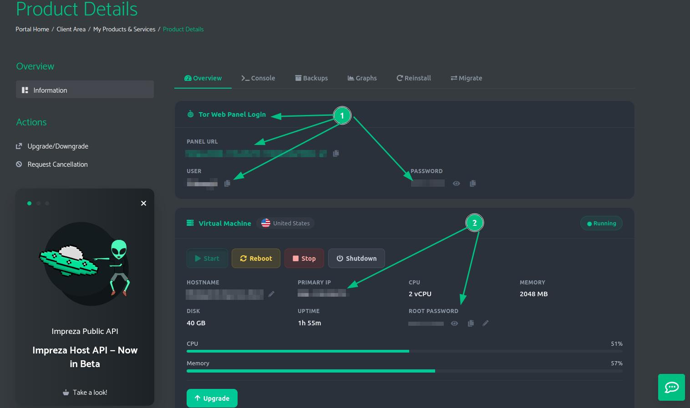Click the Start VM button
This screenshot has height=408, width=690.
pyautogui.click(x=207, y=259)
